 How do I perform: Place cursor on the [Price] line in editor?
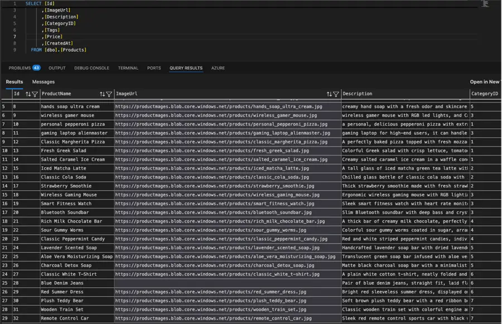click(54, 37)
